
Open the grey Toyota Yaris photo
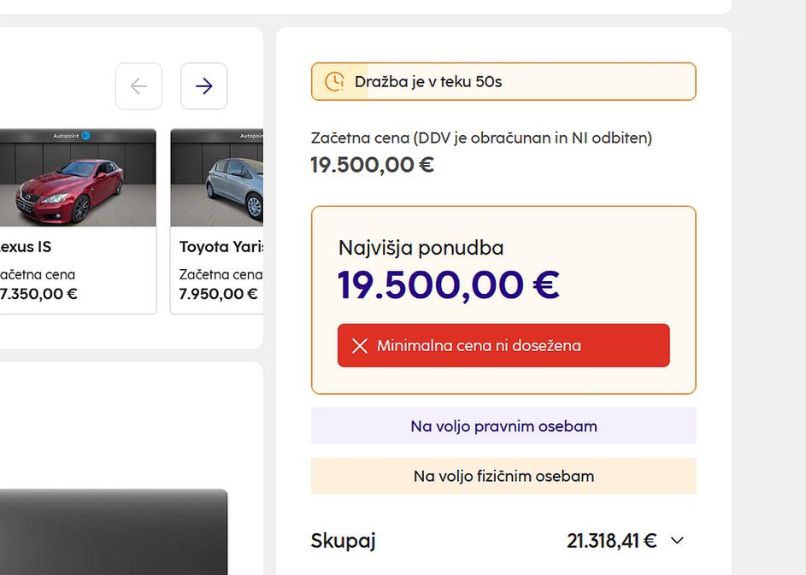pos(219,184)
